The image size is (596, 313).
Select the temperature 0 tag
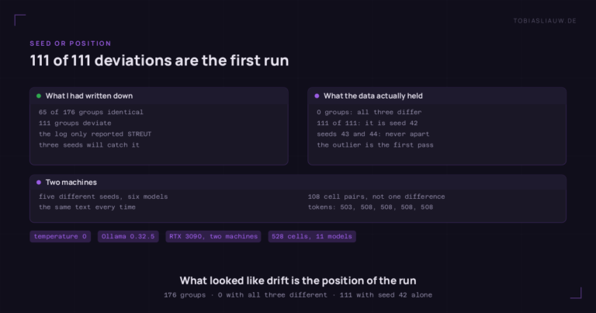[x=60, y=236]
